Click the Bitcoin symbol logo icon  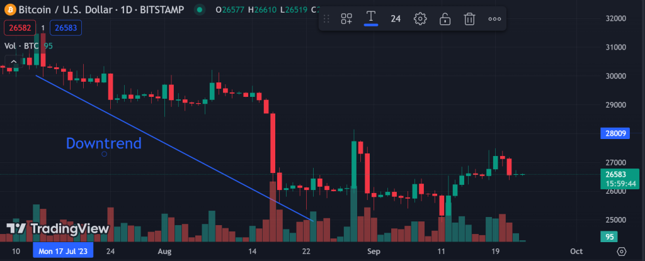click(x=10, y=9)
